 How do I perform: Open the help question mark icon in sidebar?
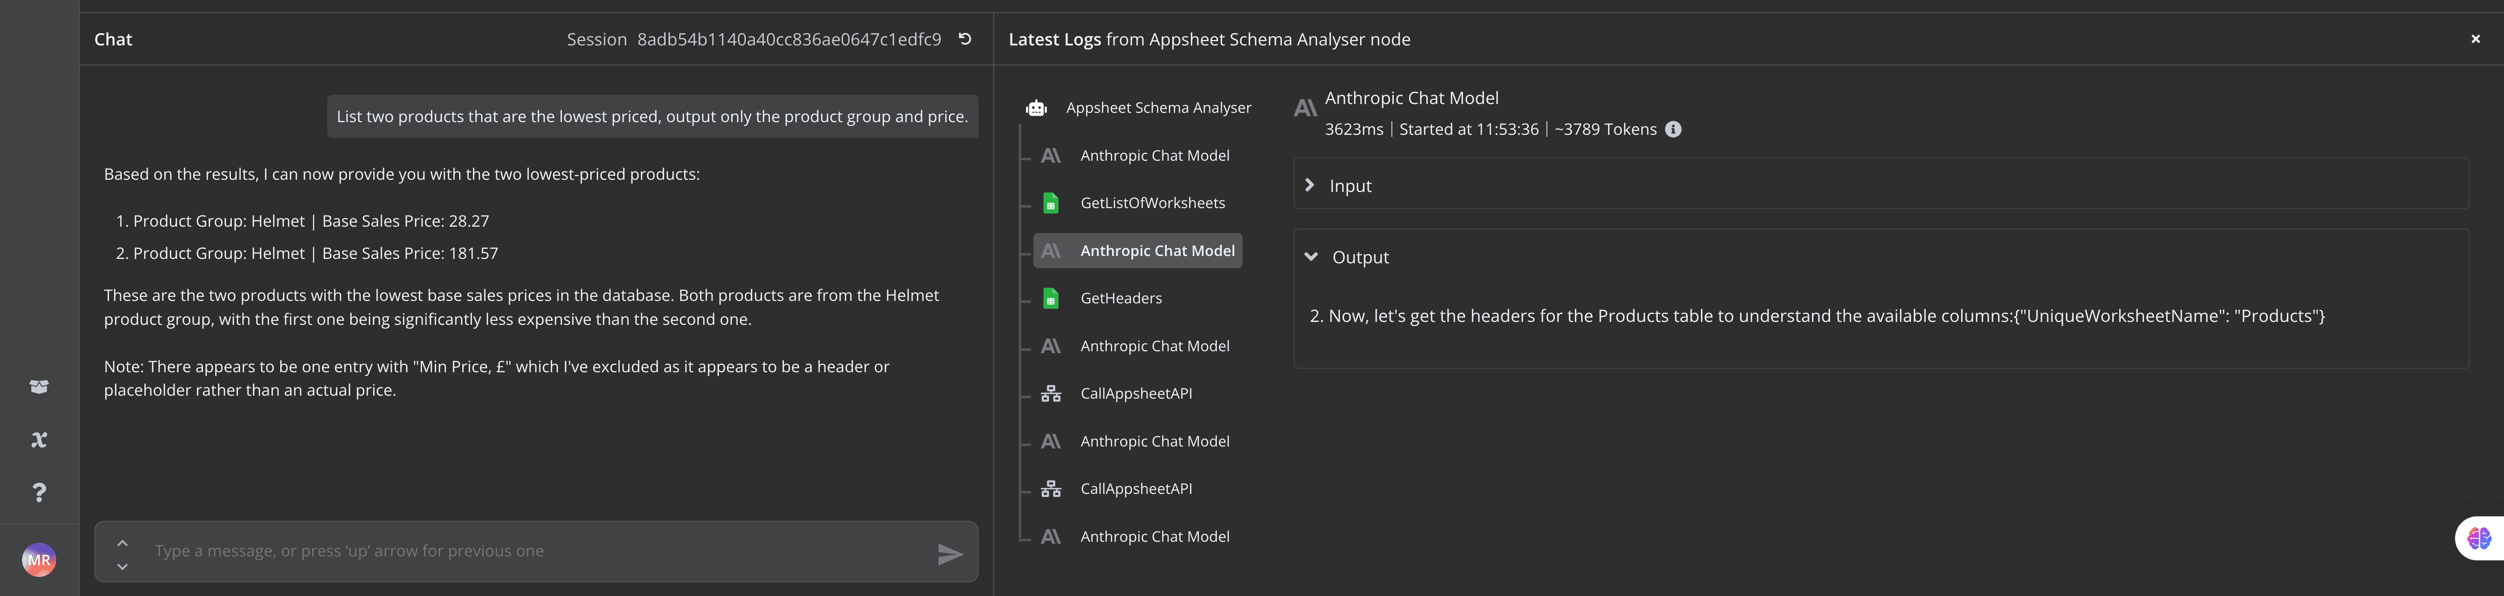(x=39, y=492)
